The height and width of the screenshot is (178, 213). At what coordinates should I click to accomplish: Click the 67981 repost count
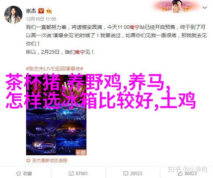tap(82, 174)
